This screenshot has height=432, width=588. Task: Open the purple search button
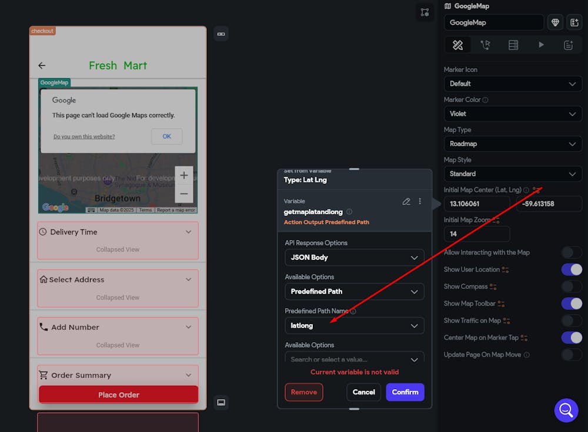click(x=566, y=410)
